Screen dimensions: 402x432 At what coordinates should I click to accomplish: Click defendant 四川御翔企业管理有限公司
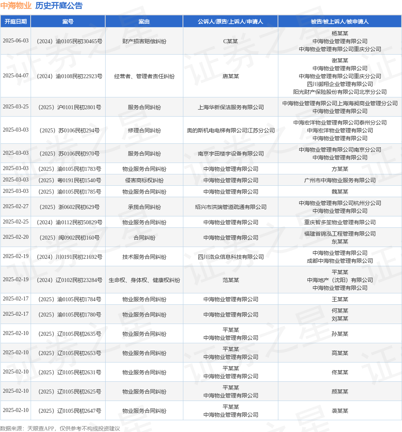tap(340, 84)
